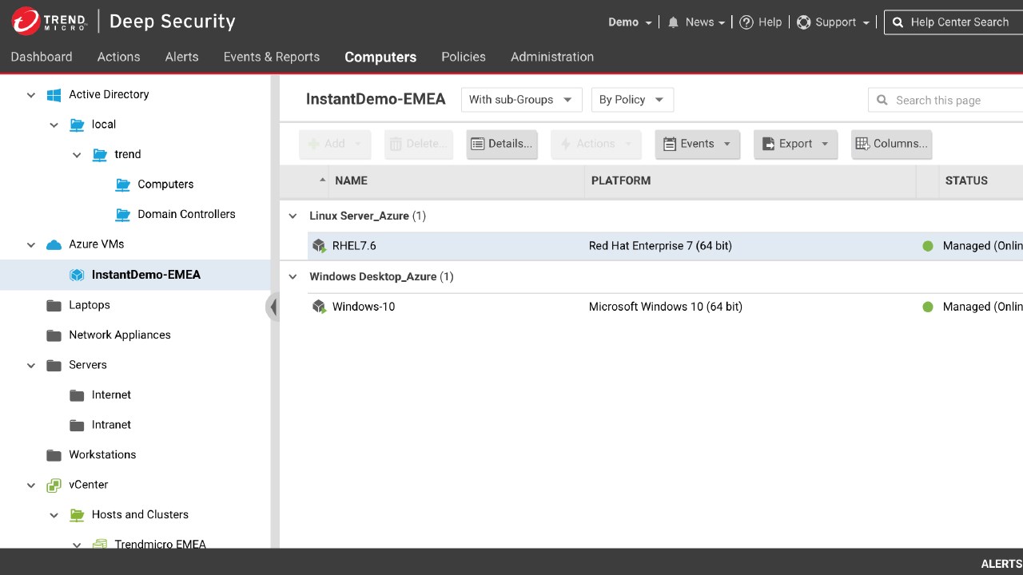Image resolution: width=1023 pixels, height=575 pixels.
Task: Sort by the NAME column header
Action: tap(352, 180)
